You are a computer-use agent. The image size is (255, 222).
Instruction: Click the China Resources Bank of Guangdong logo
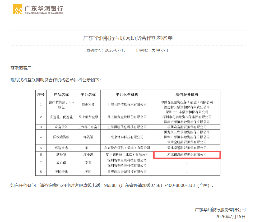click(38, 9)
